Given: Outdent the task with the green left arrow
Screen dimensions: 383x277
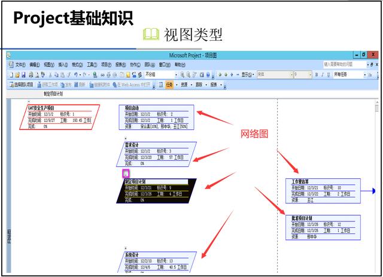Looking at the screenshot, I should [220, 75].
